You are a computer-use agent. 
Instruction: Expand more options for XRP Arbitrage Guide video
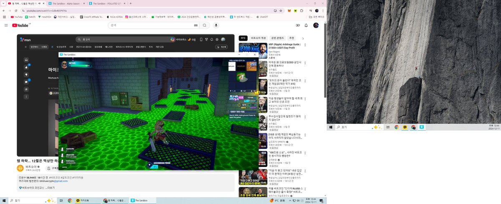(305, 45)
